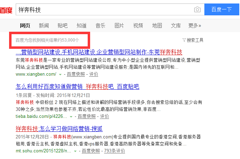Click the 1条回复 - 发帖时间 line
The height and width of the screenshot is (159, 240).
pyautogui.click(x=53, y=96)
